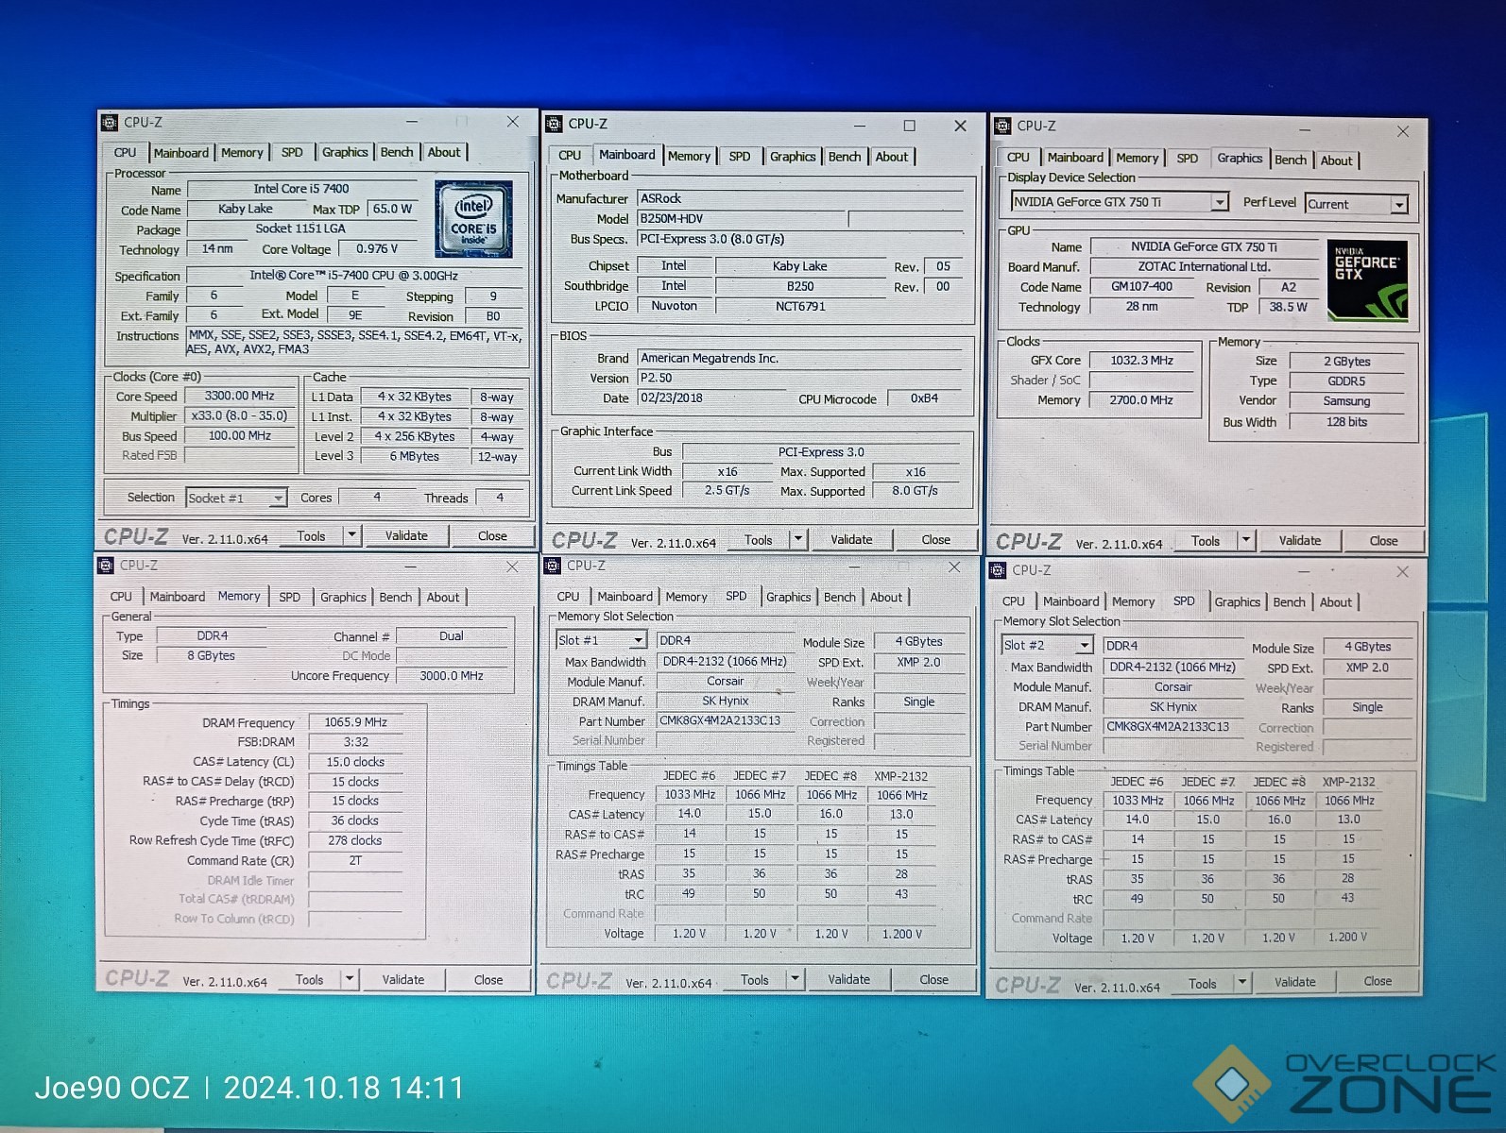Click the Intel Core i5 logo badge
The image size is (1506, 1133).
[x=473, y=219]
